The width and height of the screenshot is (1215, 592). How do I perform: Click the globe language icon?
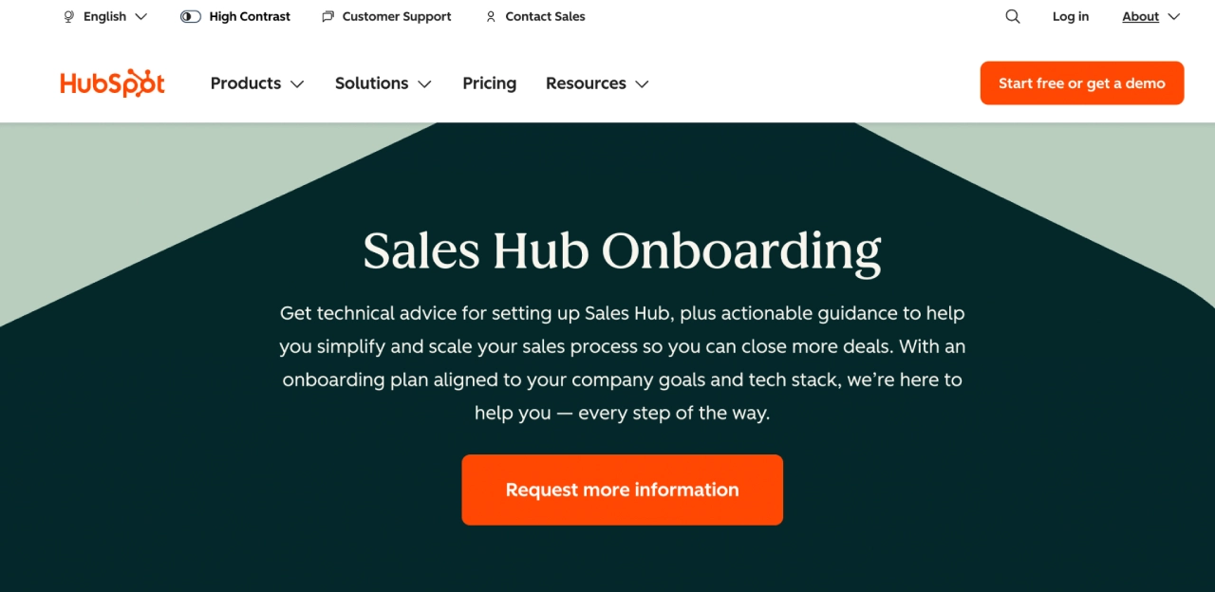(x=67, y=16)
